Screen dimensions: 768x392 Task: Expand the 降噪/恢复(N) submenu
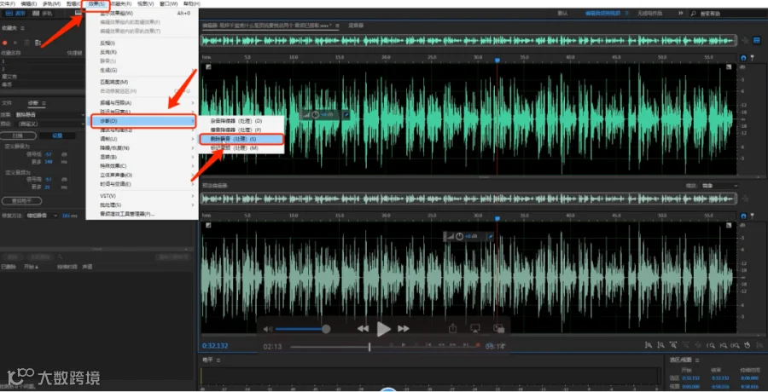142,147
